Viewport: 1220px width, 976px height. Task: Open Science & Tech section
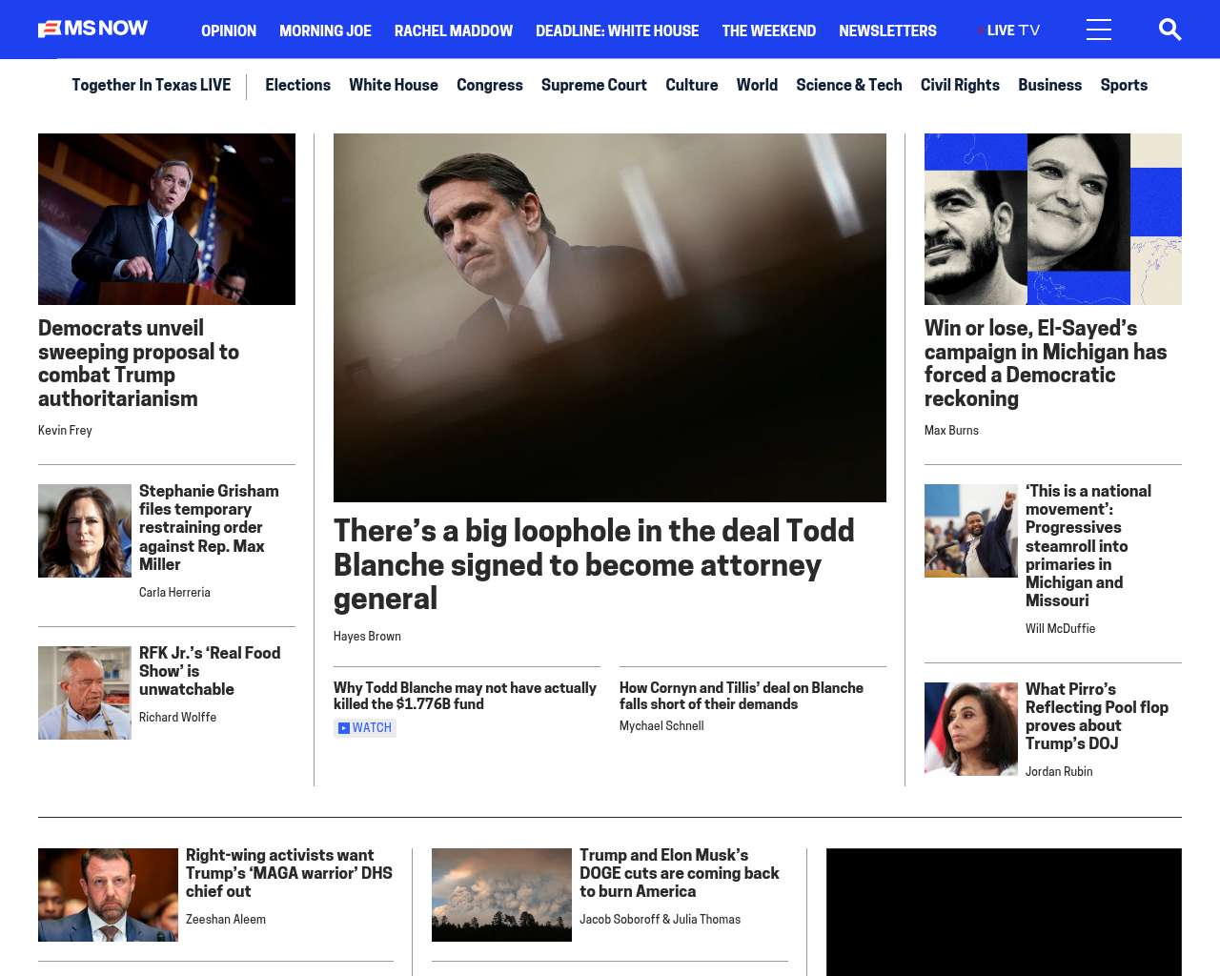tap(848, 85)
